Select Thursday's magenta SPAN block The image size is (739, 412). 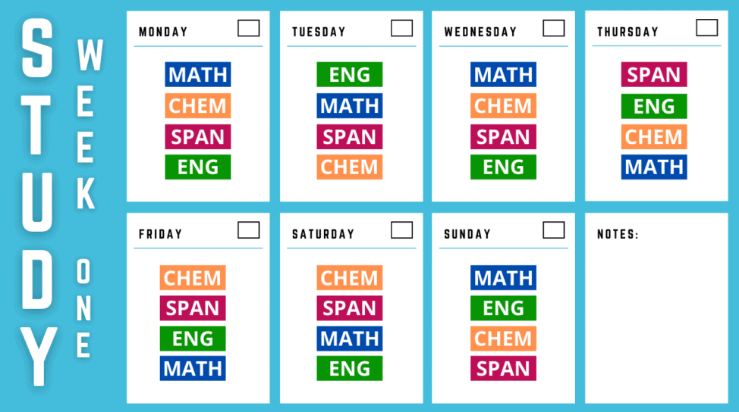tap(654, 75)
